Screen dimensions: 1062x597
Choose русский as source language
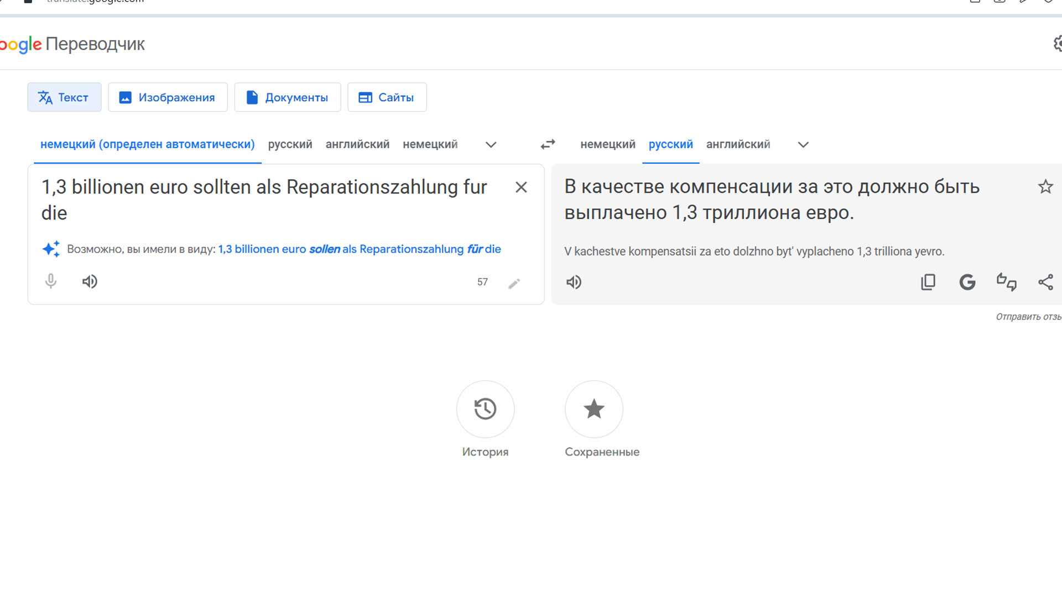point(290,144)
